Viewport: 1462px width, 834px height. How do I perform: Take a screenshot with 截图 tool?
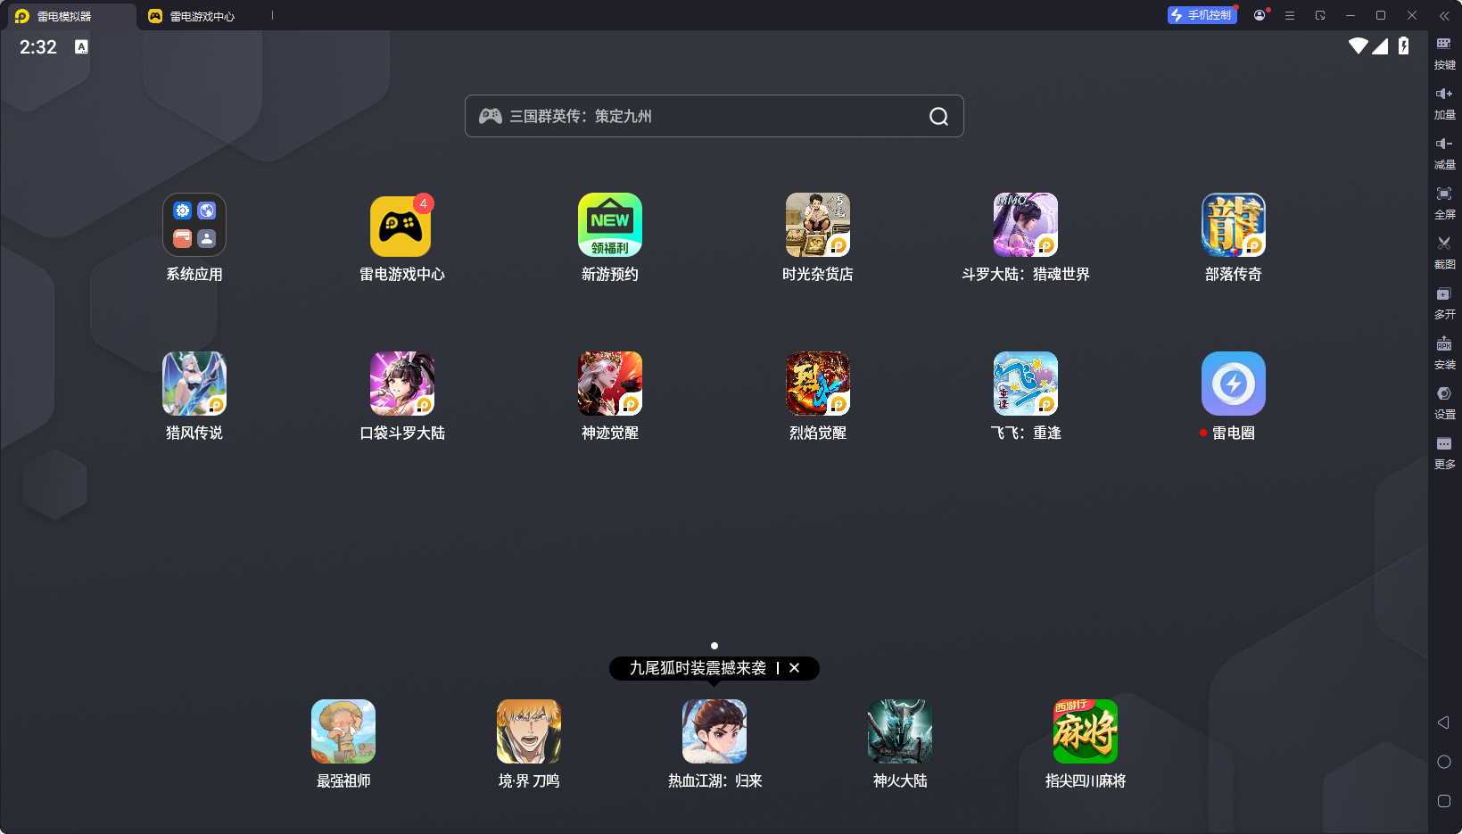coord(1444,252)
